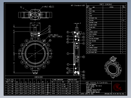Click balloon number 20 near bolt circle
The height and width of the screenshot is (98, 131).
click(50, 40)
